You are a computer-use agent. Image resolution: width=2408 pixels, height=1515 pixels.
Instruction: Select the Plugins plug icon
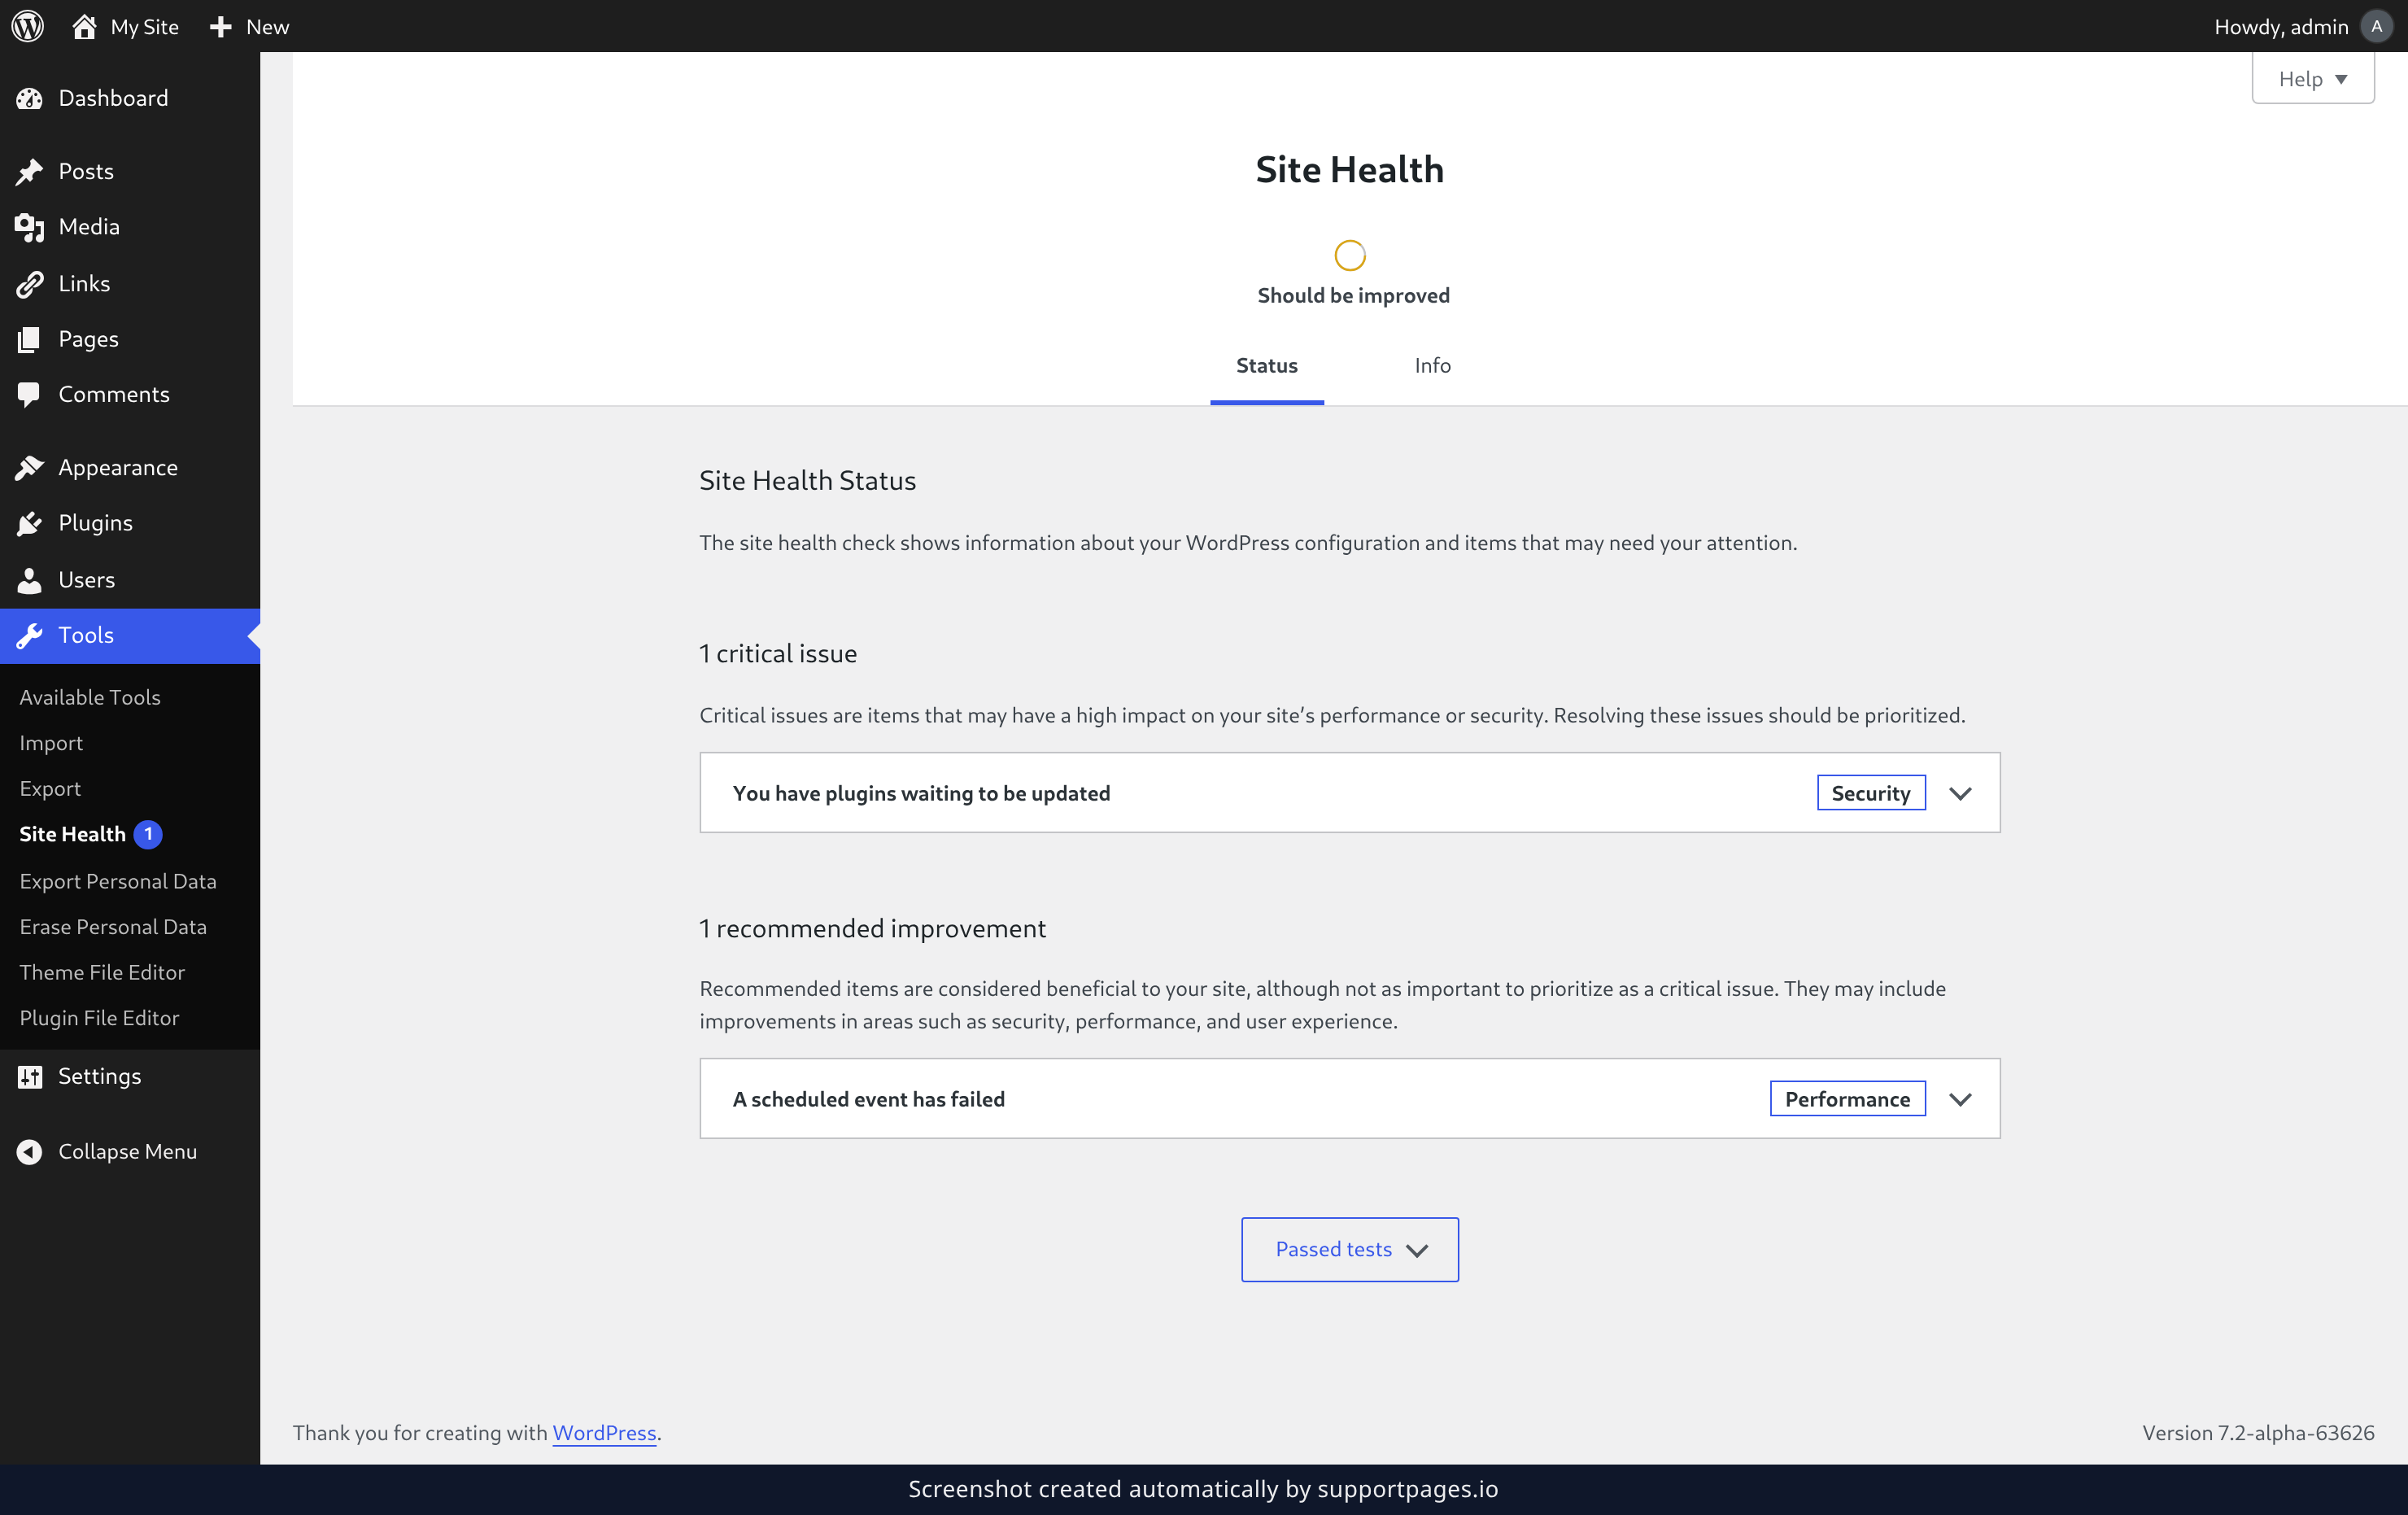29,523
